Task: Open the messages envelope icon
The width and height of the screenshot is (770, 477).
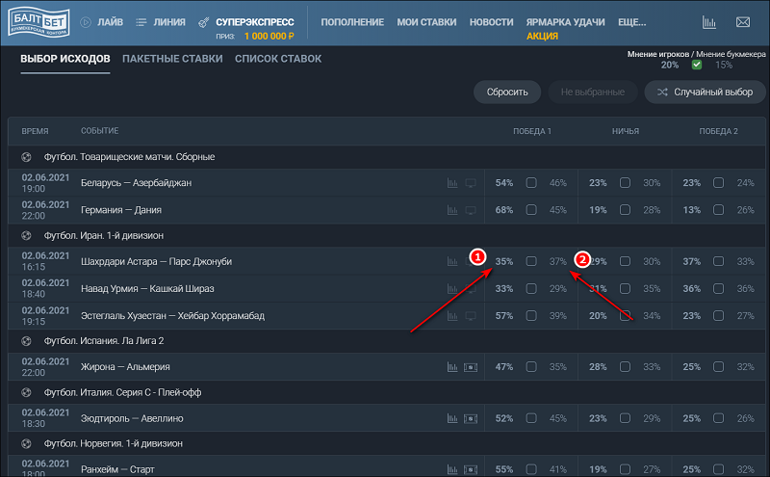Action: pyautogui.click(x=742, y=21)
